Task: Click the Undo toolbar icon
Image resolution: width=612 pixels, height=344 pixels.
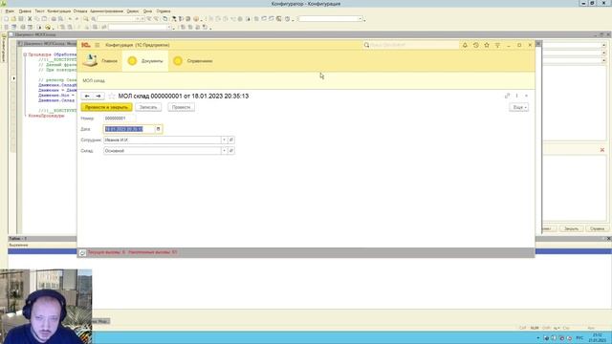Action: tap(70, 19)
